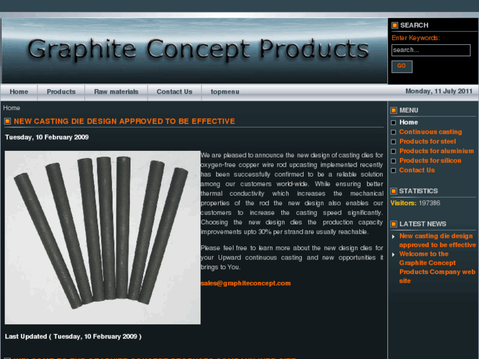Screen dimensions: 479x359
Task: Click the square bullet next to Products for silicon
Action: tap(393, 161)
